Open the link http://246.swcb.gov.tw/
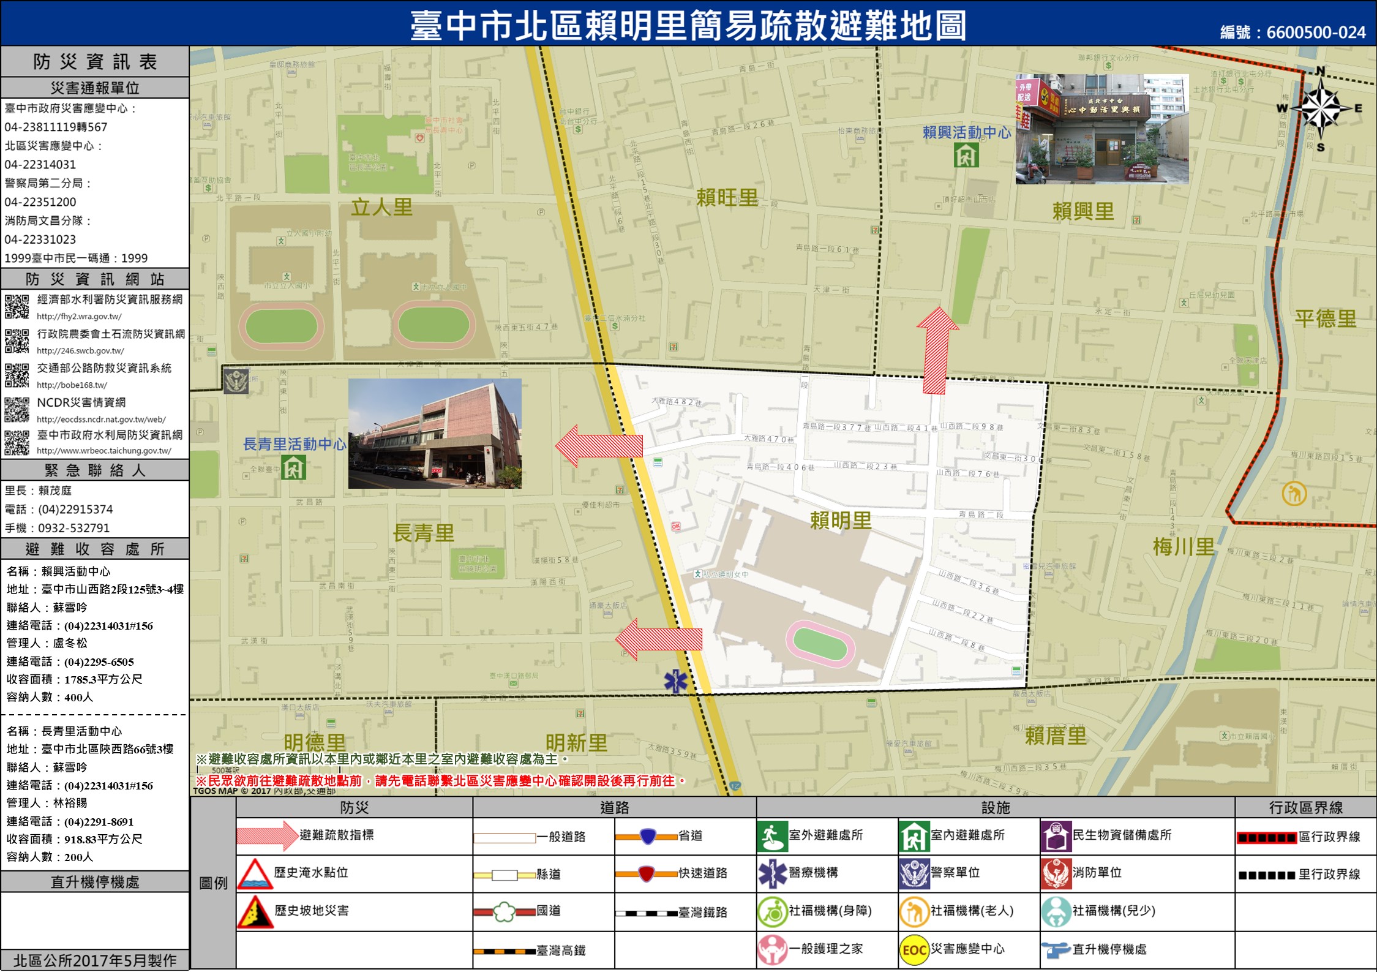 pos(80,351)
